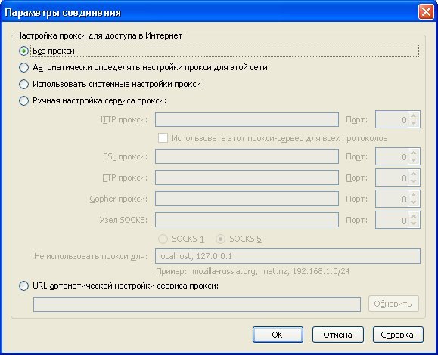The width and height of the screenshot is (438, 355).
Task: Confirm with the OK button
Action: click(x=278, y=335)
